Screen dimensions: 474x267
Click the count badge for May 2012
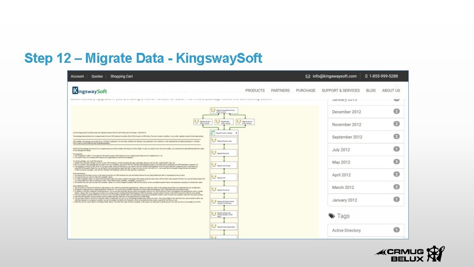396,162
